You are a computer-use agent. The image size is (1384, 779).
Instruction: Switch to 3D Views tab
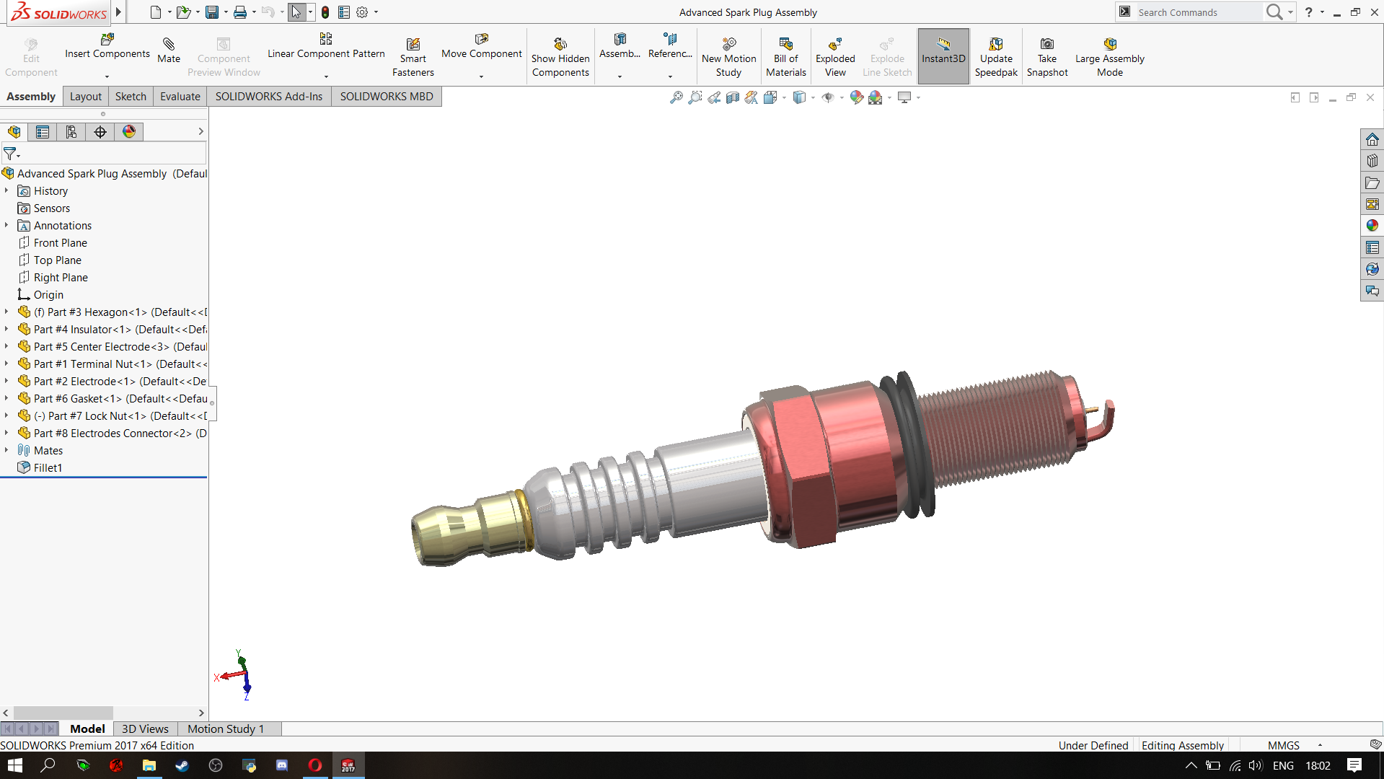click(145, 729)
